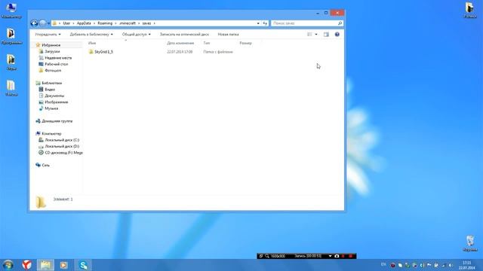Sort by the Имя column header

coord(92,43)
